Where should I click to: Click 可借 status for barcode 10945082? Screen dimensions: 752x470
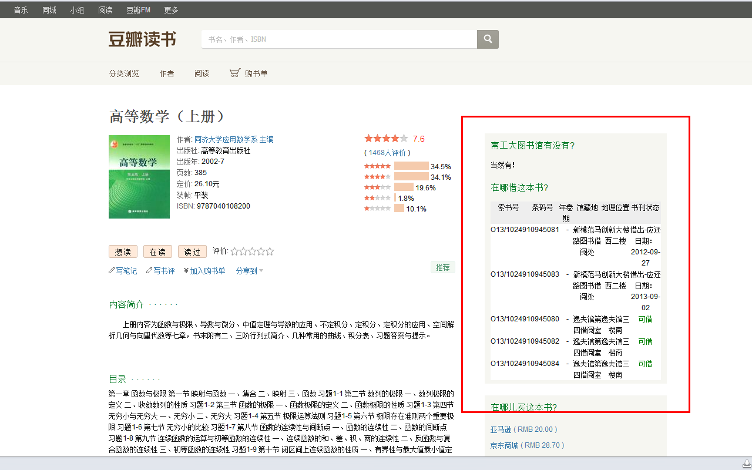pos(645,341)
